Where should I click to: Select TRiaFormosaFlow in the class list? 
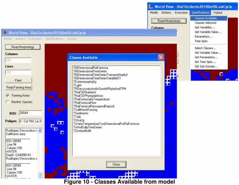point(84,103)
